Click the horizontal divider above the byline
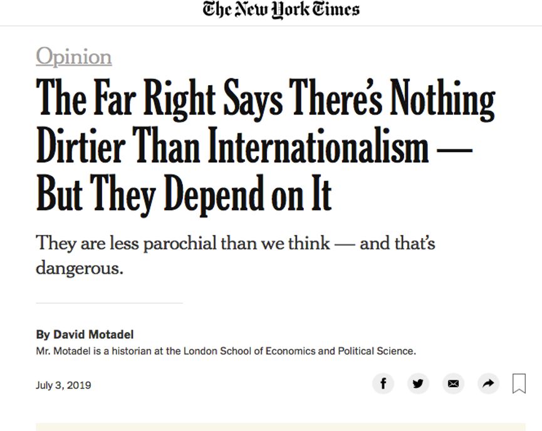 (109, 303)
